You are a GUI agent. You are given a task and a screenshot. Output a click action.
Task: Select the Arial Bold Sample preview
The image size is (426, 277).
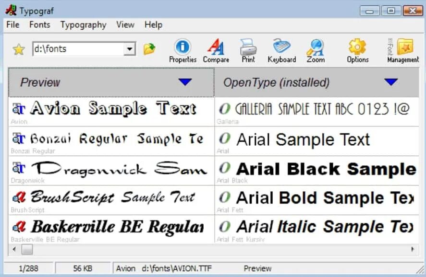[x=325, y=198]
